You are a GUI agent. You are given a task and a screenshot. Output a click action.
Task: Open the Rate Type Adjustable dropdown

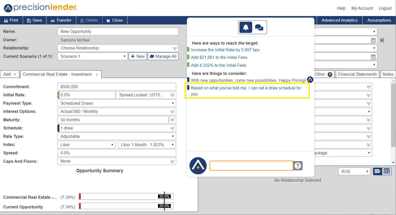click(x=117, y=136)
